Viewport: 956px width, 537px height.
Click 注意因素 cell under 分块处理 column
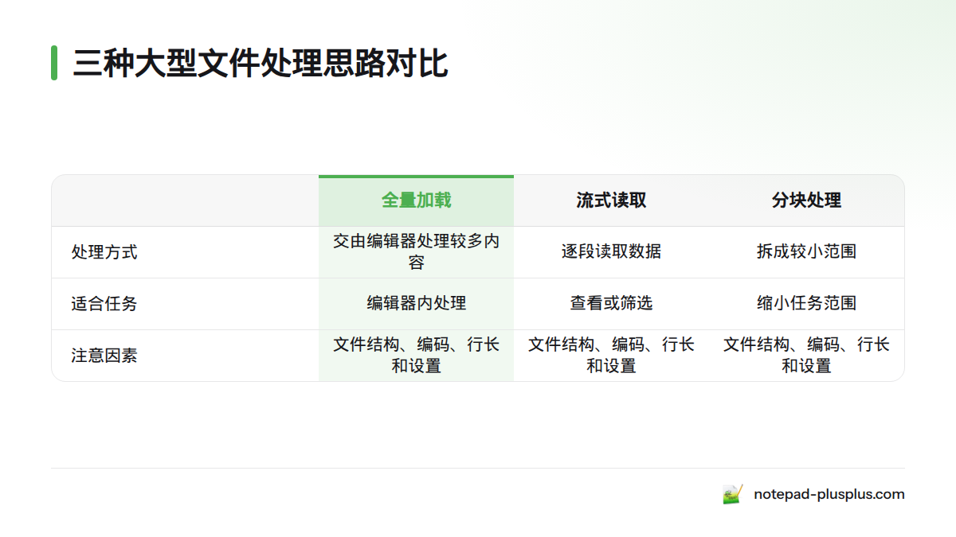point(806,356)
